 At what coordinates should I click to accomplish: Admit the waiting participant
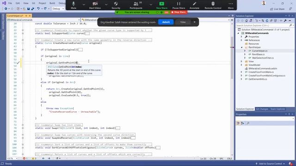coord(166,22)
